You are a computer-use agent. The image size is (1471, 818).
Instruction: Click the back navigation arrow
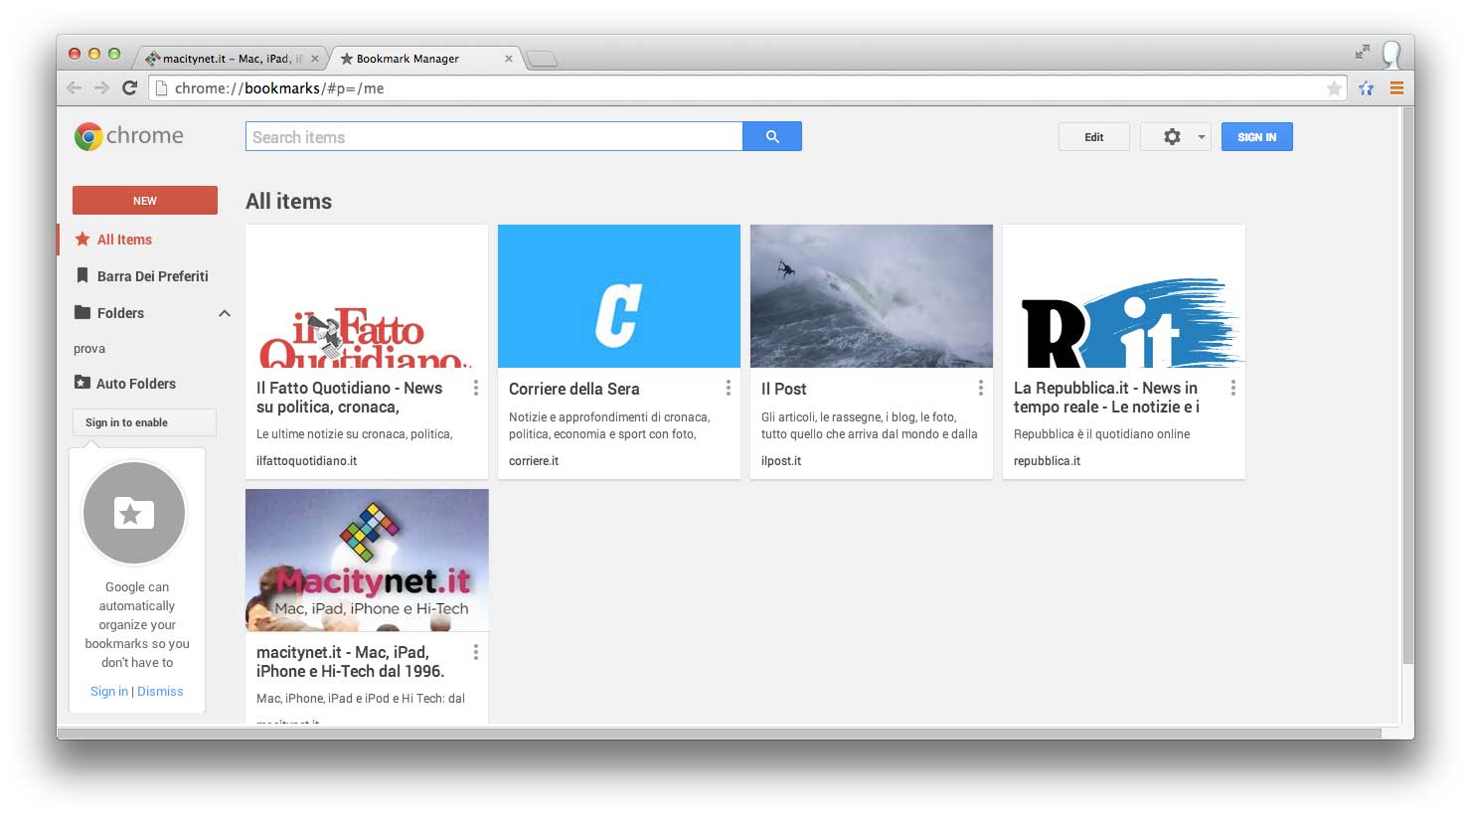click(74, 87)
